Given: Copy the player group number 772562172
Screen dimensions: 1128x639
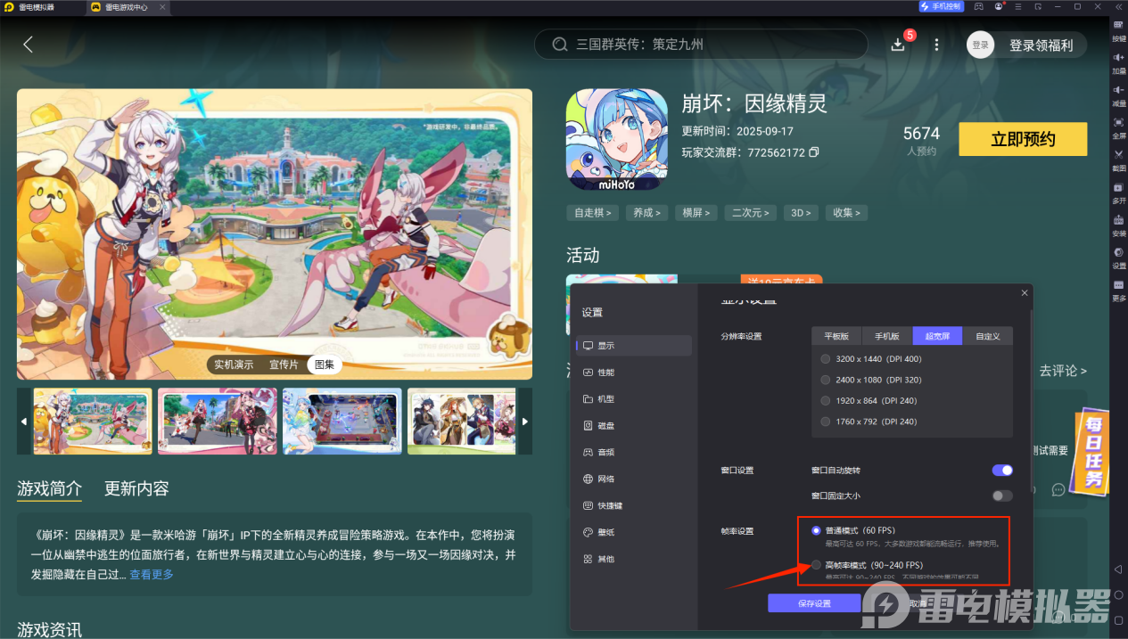Looking at the screenshot, I should coord(813,153).
